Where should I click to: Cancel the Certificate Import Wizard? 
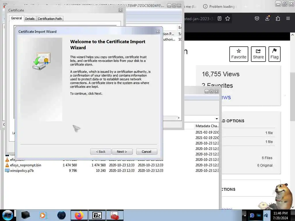coord(147,152)
